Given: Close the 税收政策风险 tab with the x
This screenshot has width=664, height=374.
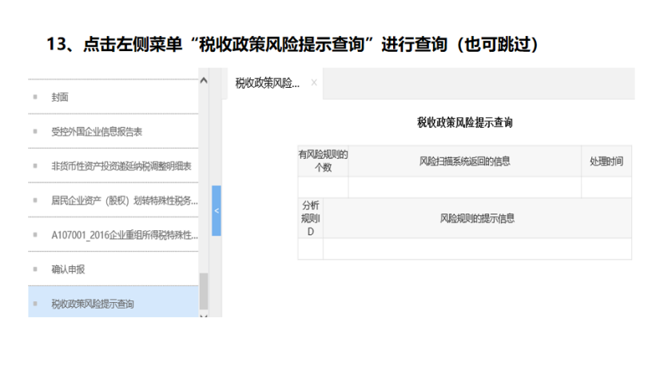Looking at the screenshot, I should click(x=313, y=83).
